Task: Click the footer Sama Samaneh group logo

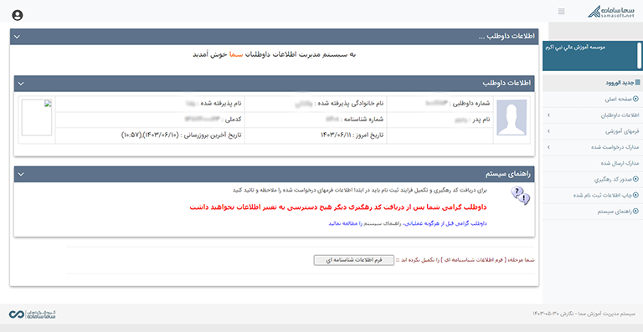Action: tap(33, 314)
